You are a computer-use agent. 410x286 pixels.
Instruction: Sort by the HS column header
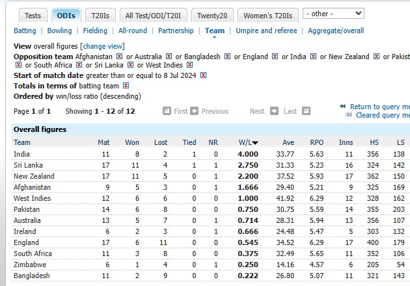point(374,142)
